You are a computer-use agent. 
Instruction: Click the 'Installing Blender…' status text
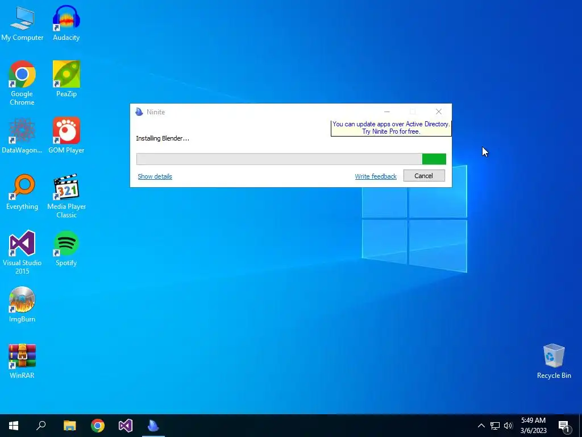pyautogui.click(x=163, y=138)
